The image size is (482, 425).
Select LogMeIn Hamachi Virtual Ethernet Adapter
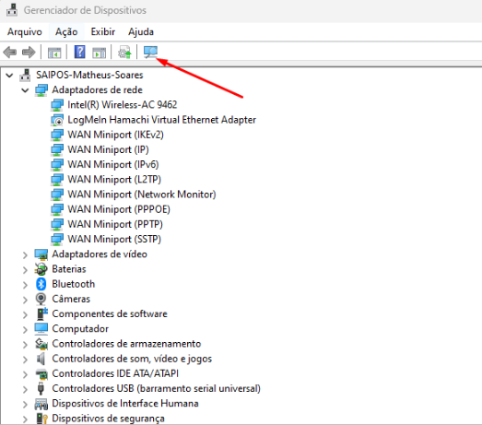point(161,120)
